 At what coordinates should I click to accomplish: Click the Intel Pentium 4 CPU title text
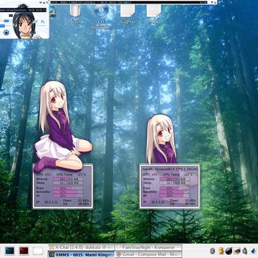click(170, 169)
